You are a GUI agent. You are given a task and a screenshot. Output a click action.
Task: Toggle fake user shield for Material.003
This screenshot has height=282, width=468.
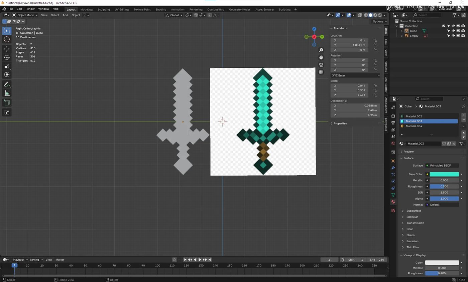tap(444, 144)
